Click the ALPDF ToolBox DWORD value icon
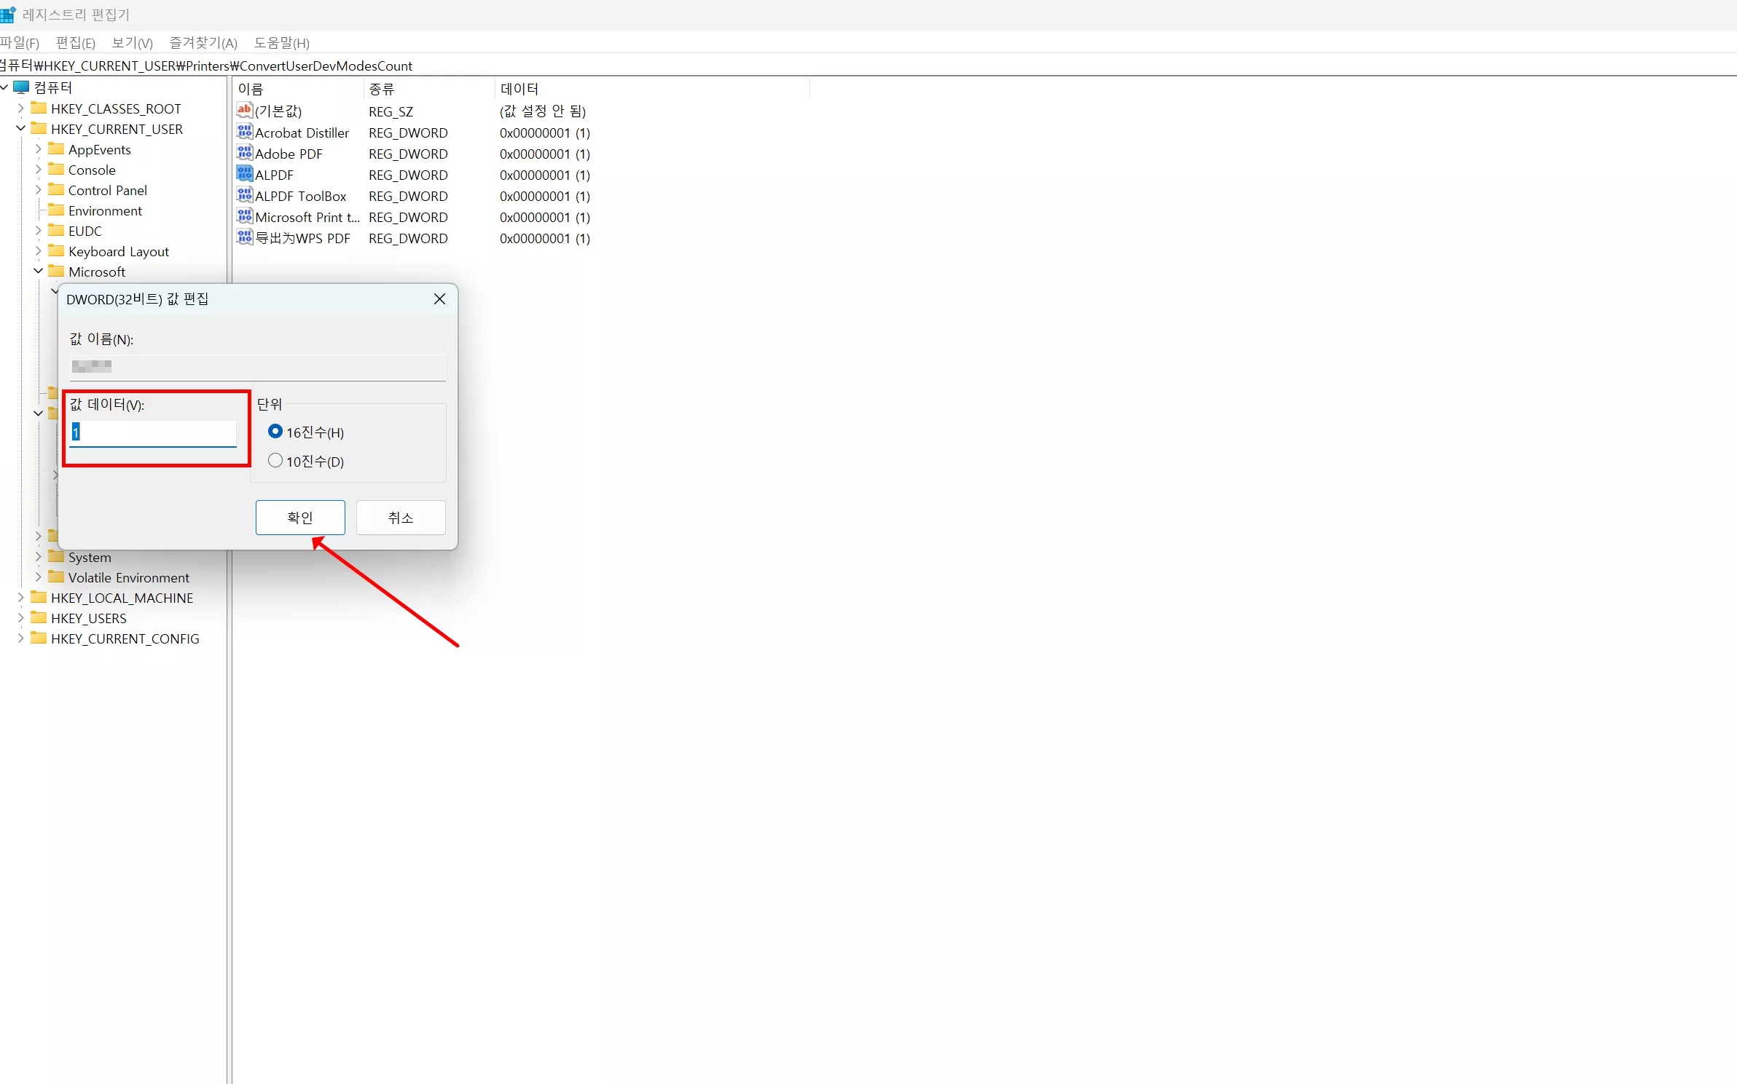This screenshot has height=1084, width=1737. (245, 196)
